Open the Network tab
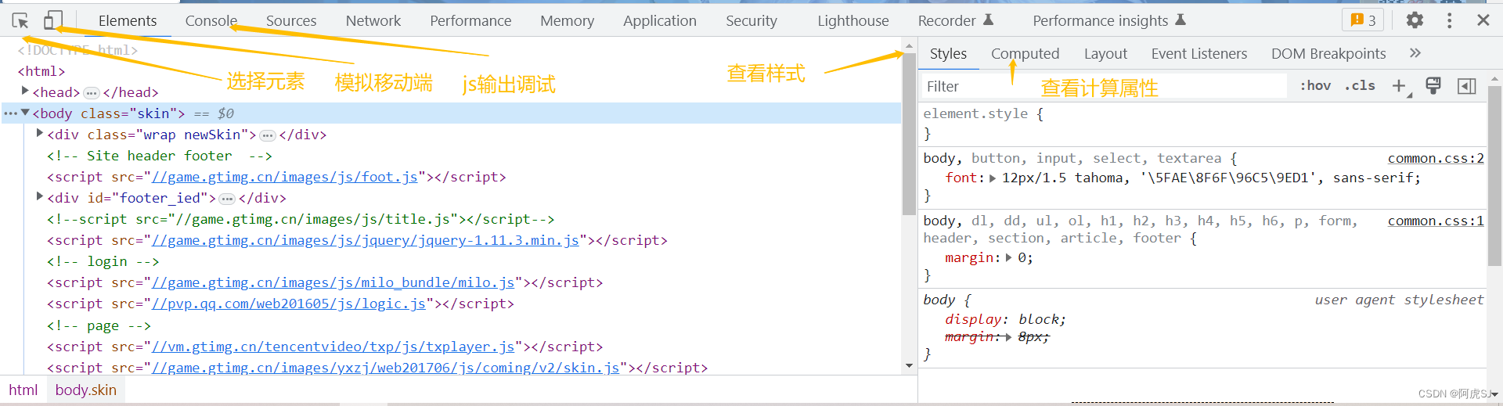The width and height of the screenshot is (1503, 406). pyautogui.click(x=373, y=21)
